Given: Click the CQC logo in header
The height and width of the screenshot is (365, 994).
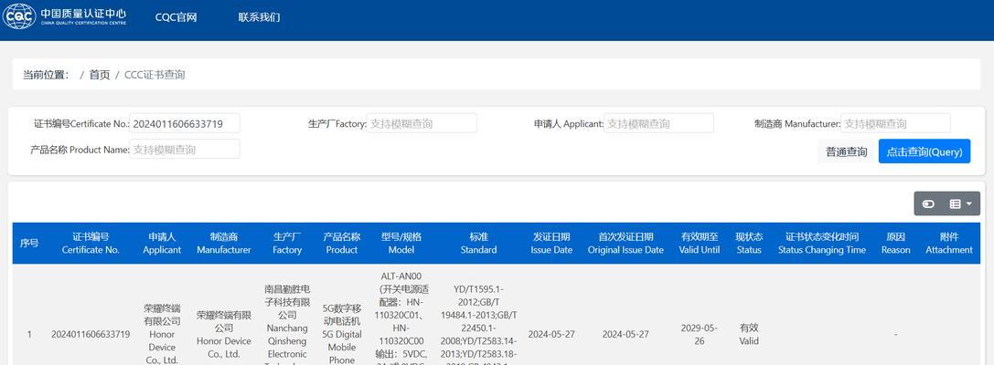Looking at the screenshot, I should (x=64, y=16).
